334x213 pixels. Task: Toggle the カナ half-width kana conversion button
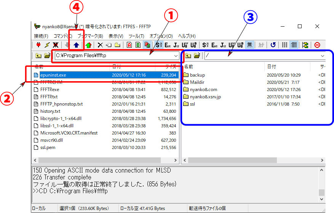(261, 45)
